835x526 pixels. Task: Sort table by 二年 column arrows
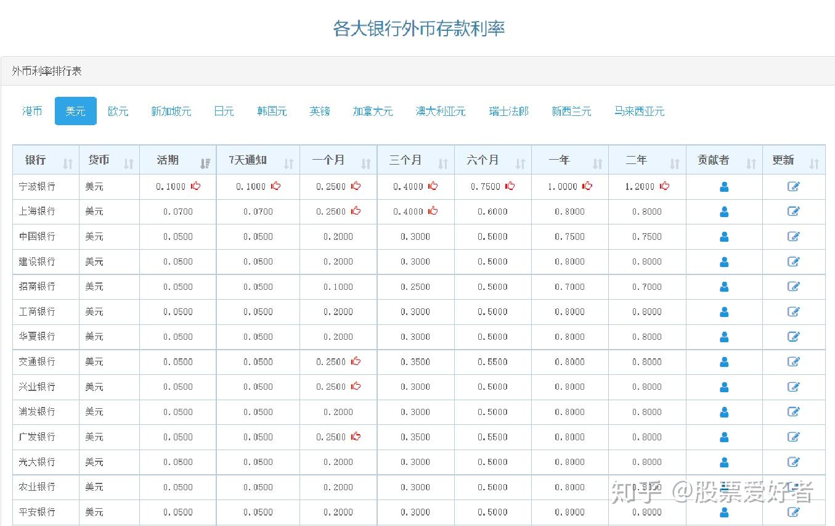click(675, 163)
